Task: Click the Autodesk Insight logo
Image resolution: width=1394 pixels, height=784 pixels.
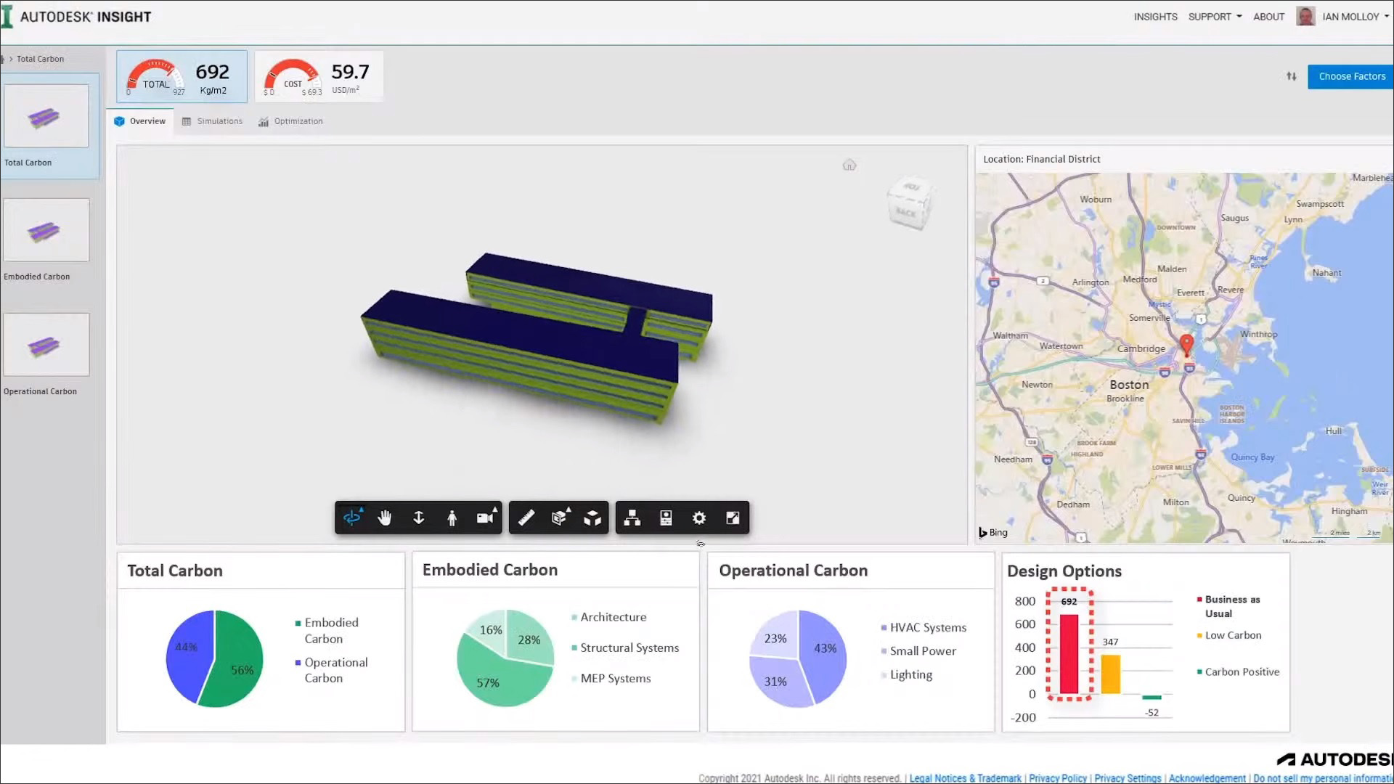Action: tap(77, 17)
